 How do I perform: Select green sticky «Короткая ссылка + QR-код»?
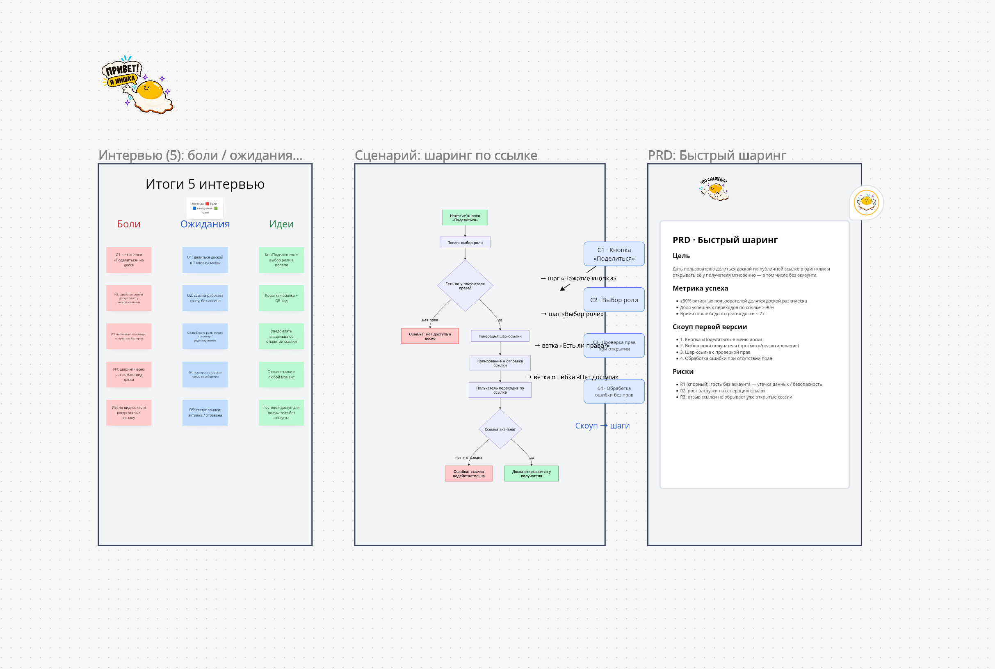[x=281, y=298]
